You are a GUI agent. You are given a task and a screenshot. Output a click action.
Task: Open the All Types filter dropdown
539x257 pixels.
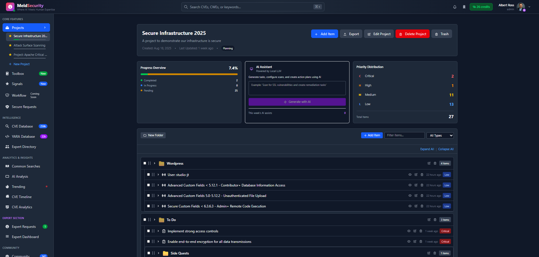click(x=440, y=135)
